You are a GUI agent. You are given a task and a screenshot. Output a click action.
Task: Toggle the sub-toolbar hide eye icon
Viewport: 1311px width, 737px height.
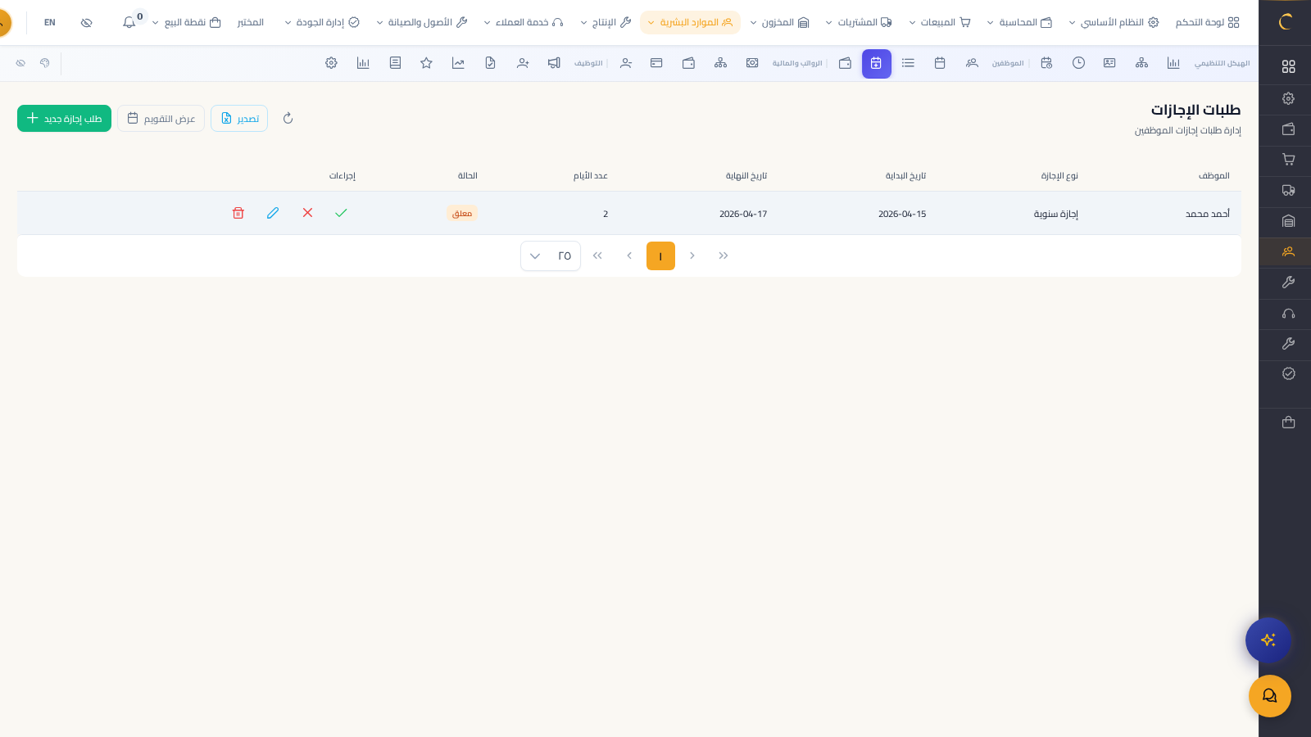(20, 63)
